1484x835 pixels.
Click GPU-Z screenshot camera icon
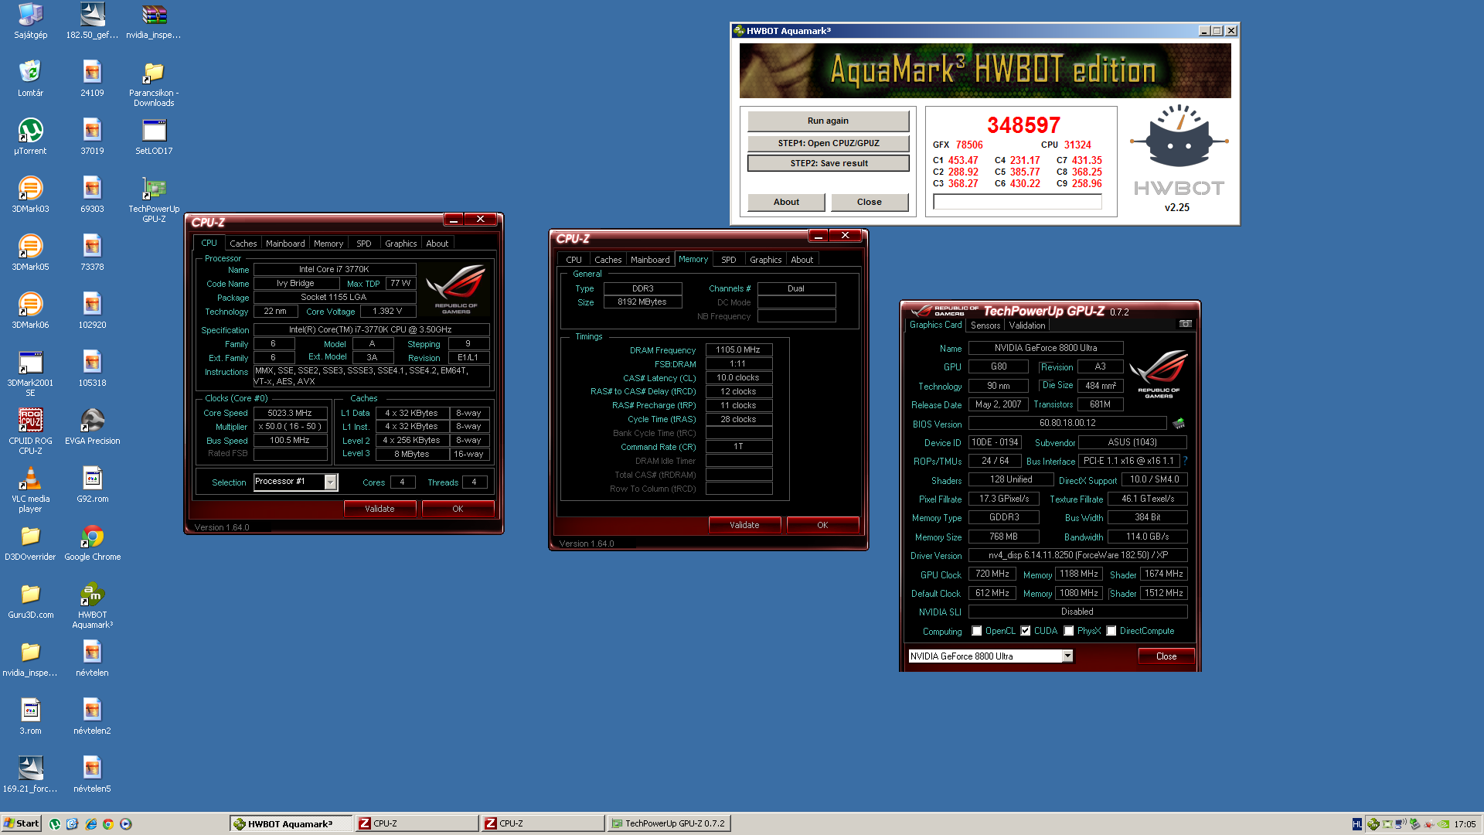click(1185, 324)
